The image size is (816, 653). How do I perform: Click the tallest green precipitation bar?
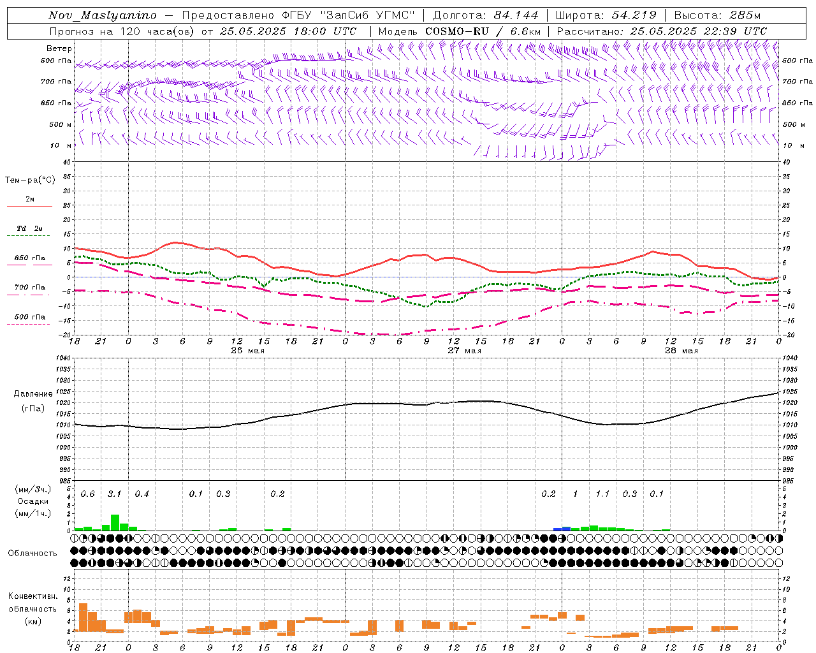115,522
